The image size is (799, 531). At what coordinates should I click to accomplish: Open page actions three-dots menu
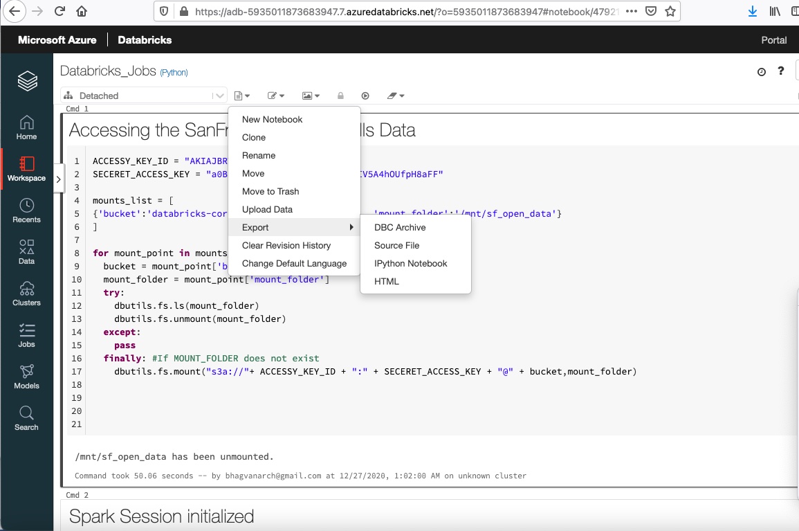(x=632, y=11)
